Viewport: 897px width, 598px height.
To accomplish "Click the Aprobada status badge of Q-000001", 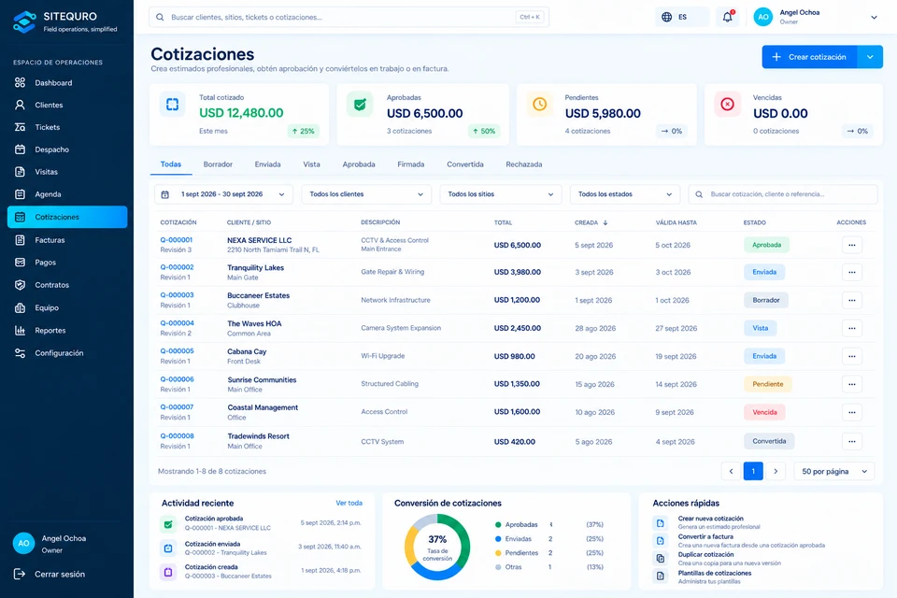I will 766,245.
